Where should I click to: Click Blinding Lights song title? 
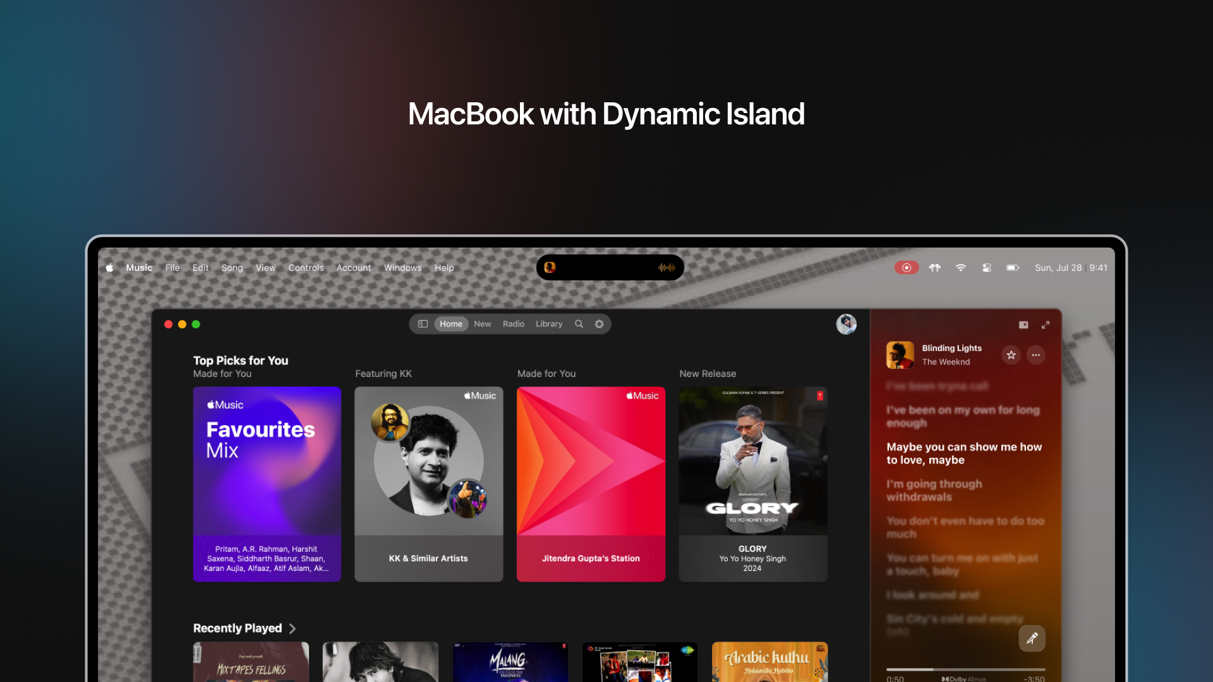(951, 348)
